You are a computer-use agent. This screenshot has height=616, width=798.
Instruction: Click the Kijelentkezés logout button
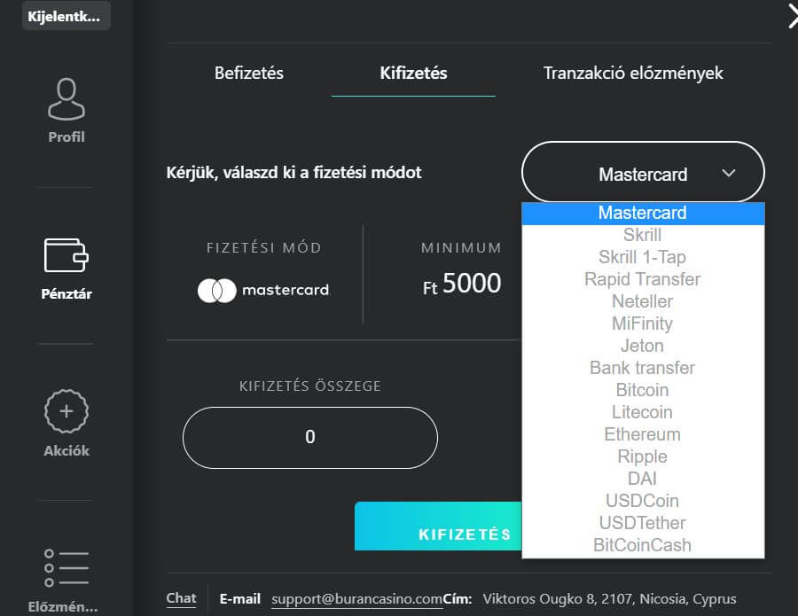[x=67, y=16]
